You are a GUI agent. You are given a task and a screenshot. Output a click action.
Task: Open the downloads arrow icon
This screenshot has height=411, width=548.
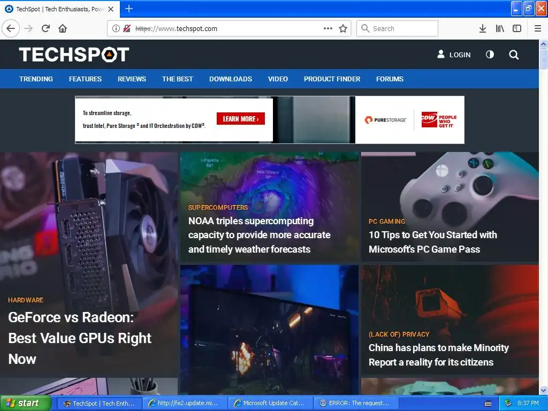click(x=483, y=28)
